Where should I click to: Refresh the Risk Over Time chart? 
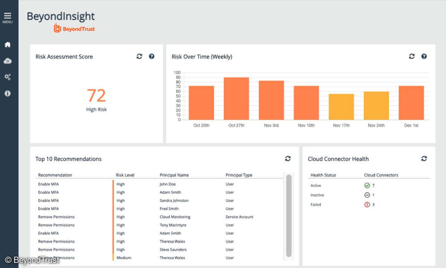tap(412, 56)
